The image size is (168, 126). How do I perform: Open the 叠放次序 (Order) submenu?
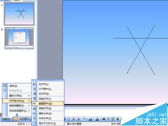tap(17, 96)
